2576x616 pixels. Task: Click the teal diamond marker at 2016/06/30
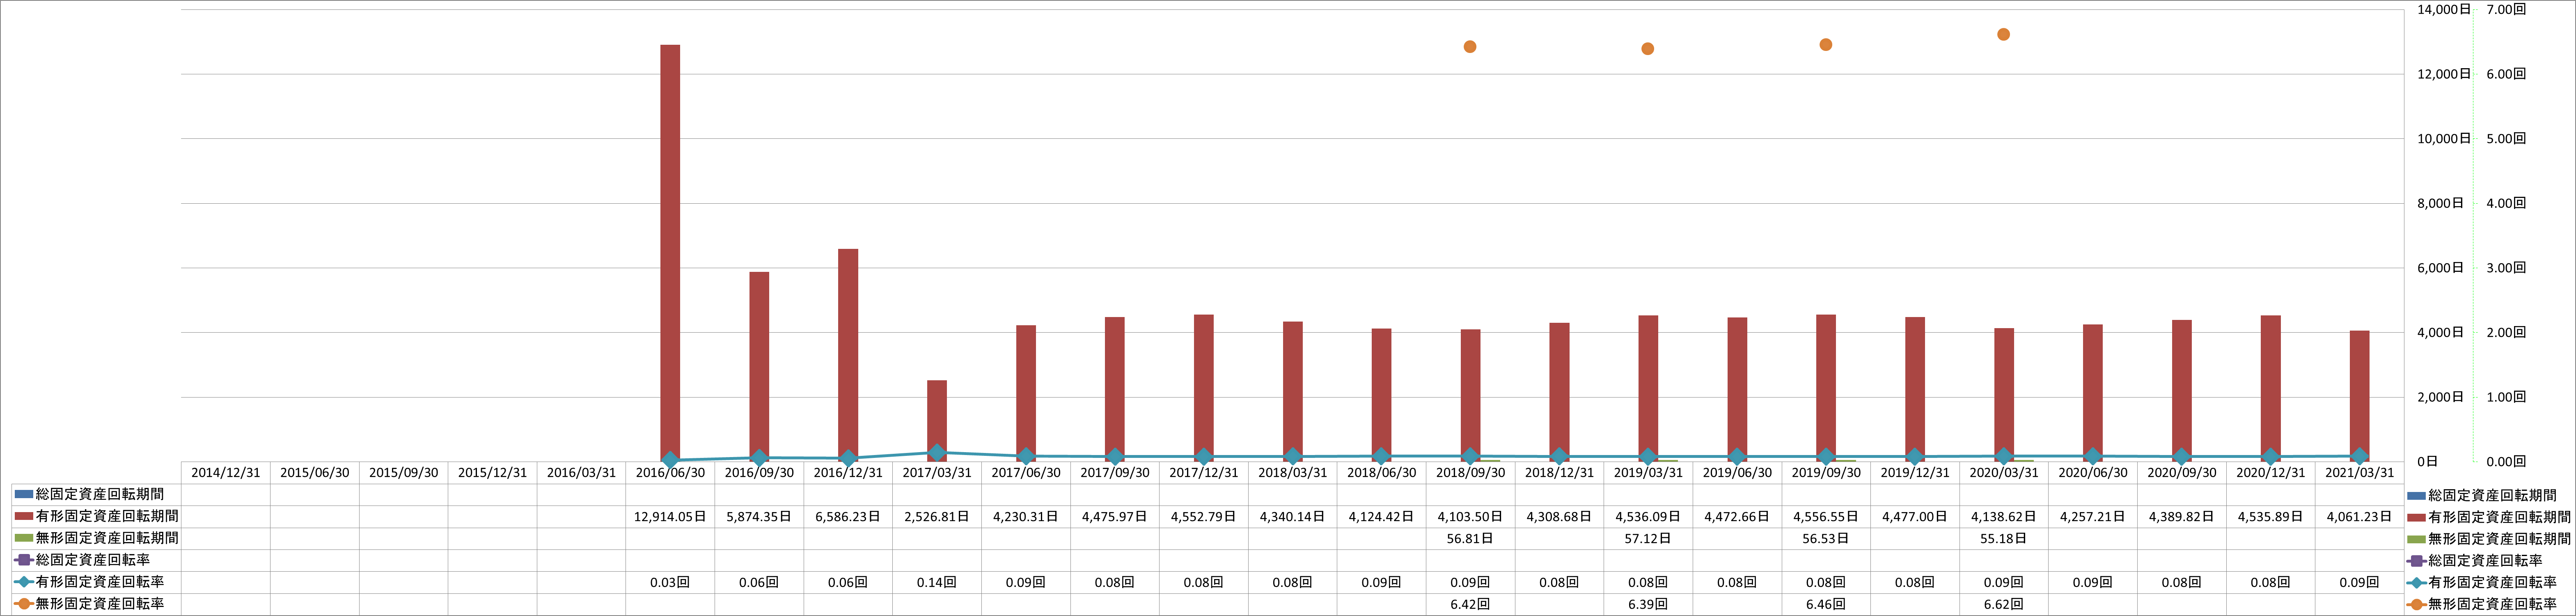[x=670, y=460]
